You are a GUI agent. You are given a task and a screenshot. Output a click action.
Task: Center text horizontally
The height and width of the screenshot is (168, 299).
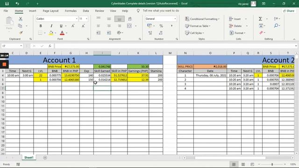(x=109, y=26)
